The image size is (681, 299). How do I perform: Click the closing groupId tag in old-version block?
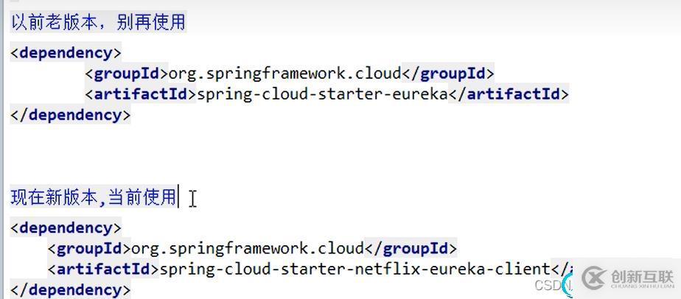tap(447, 74)
